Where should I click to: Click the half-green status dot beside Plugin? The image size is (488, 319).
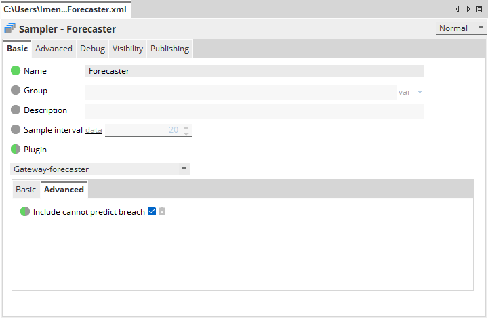point(16,149)
